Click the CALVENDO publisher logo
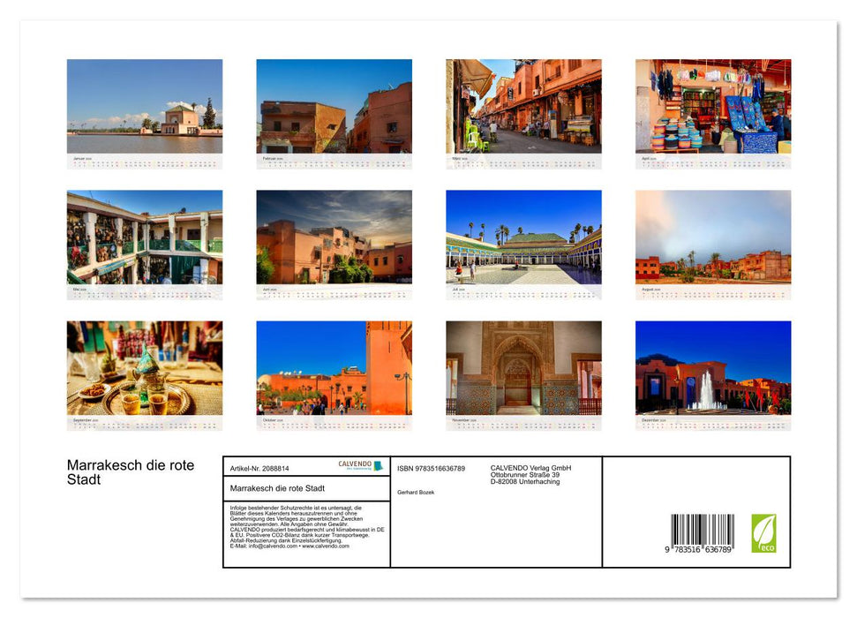 [x=358, y=465]
